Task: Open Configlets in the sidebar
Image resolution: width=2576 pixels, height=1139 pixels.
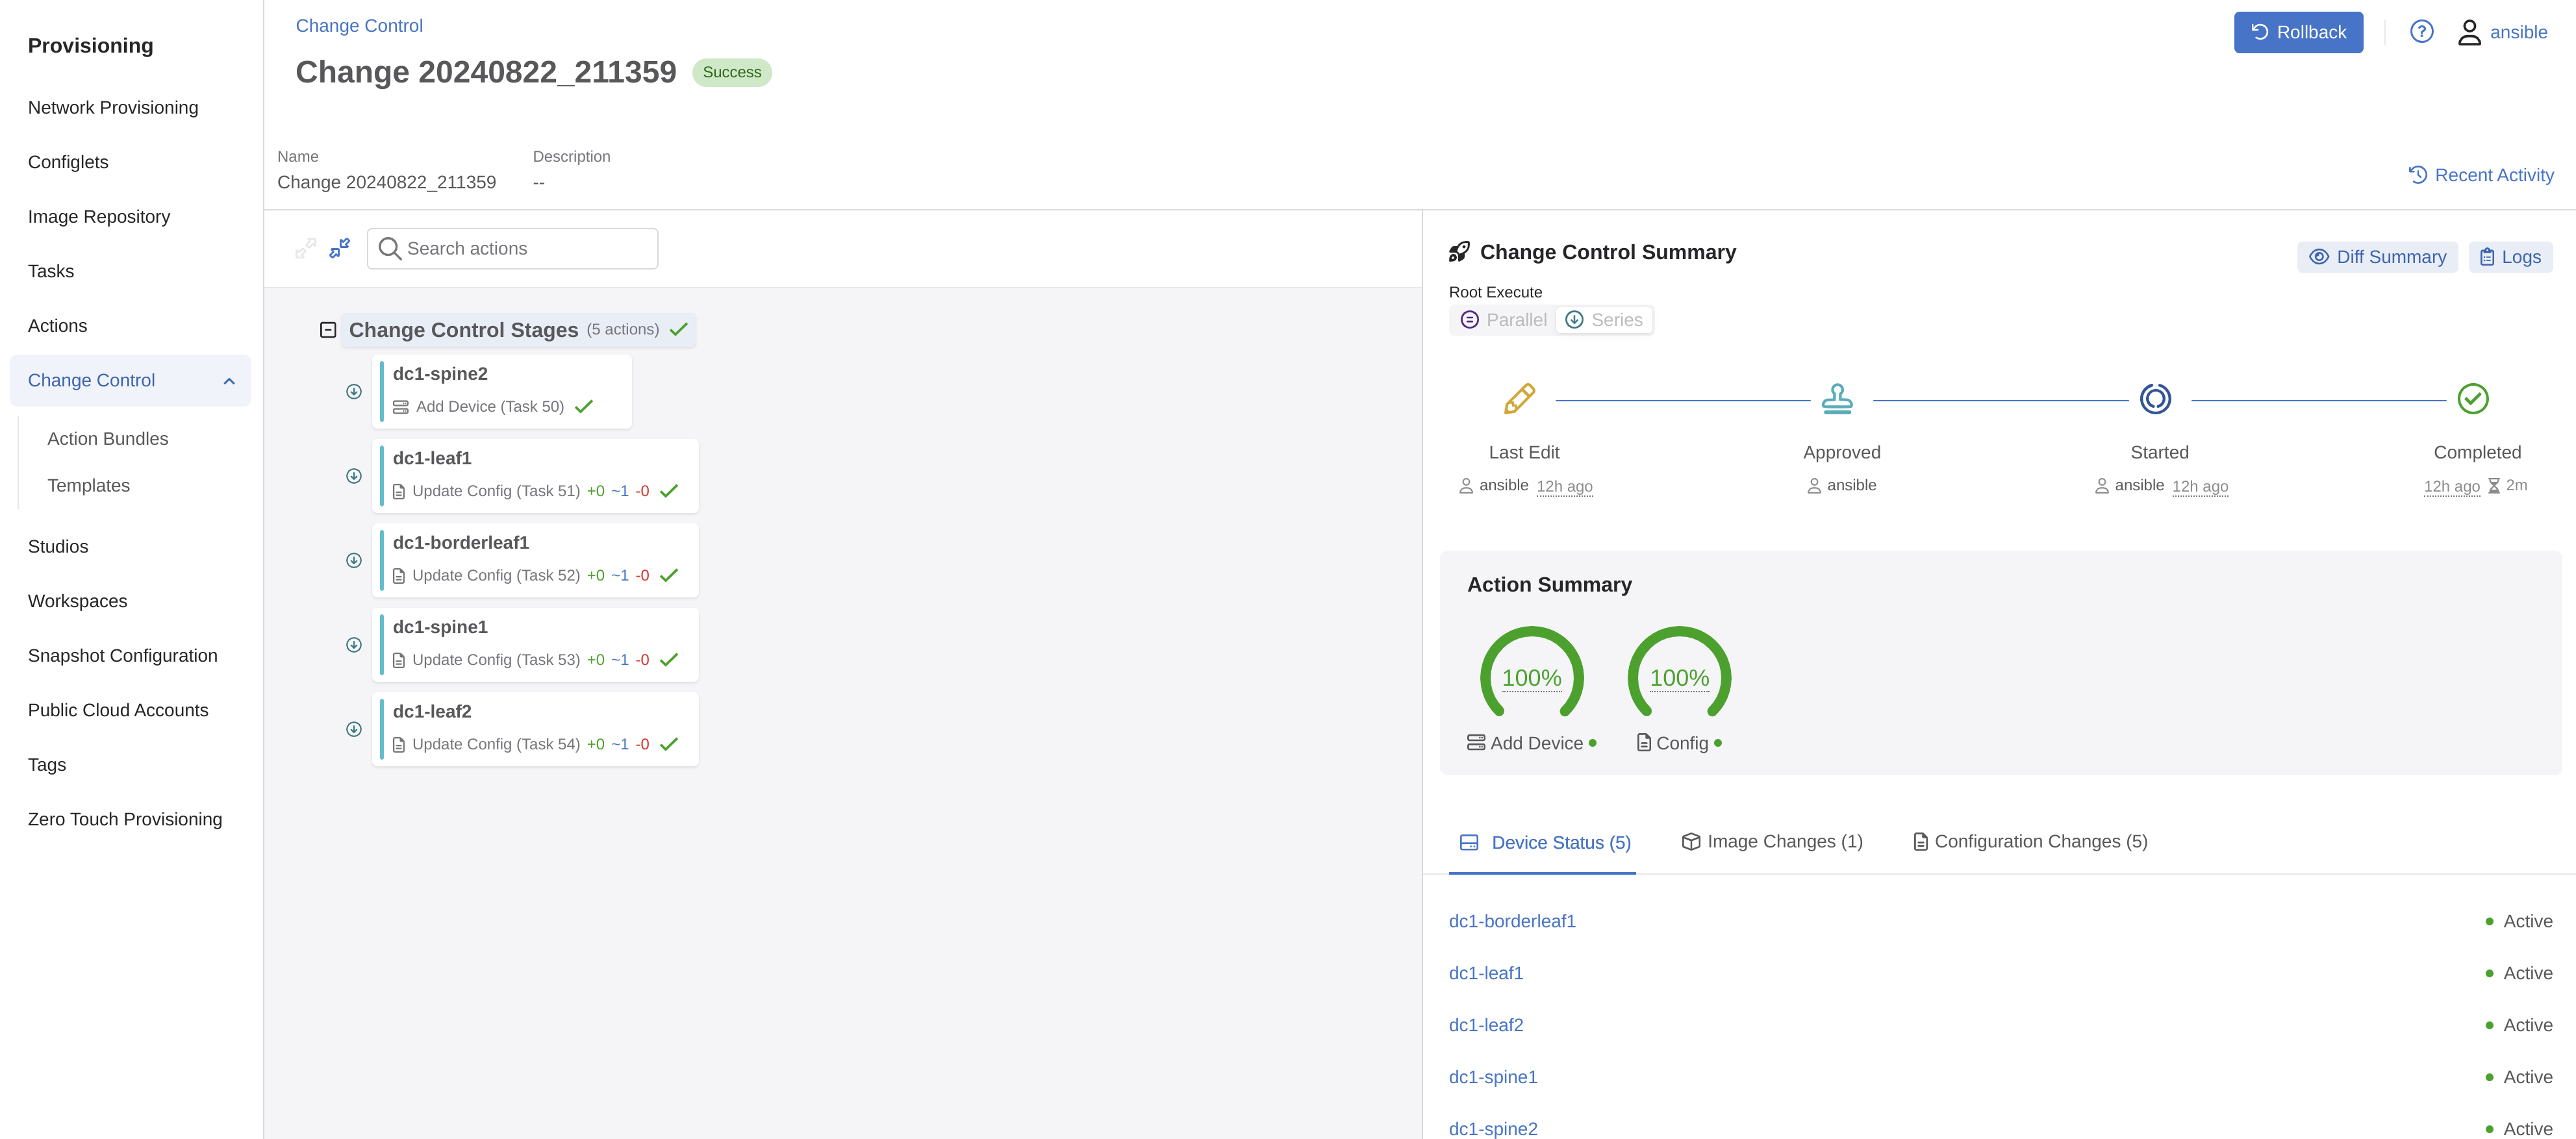Action: pyautogui.click(x=68, y=162)
